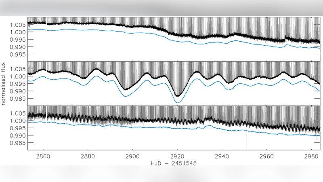The height and width of the screenshot is (182, 323).
Task: Click the 0.995 tick label in bottom panel
Action: tap(17, 128)
